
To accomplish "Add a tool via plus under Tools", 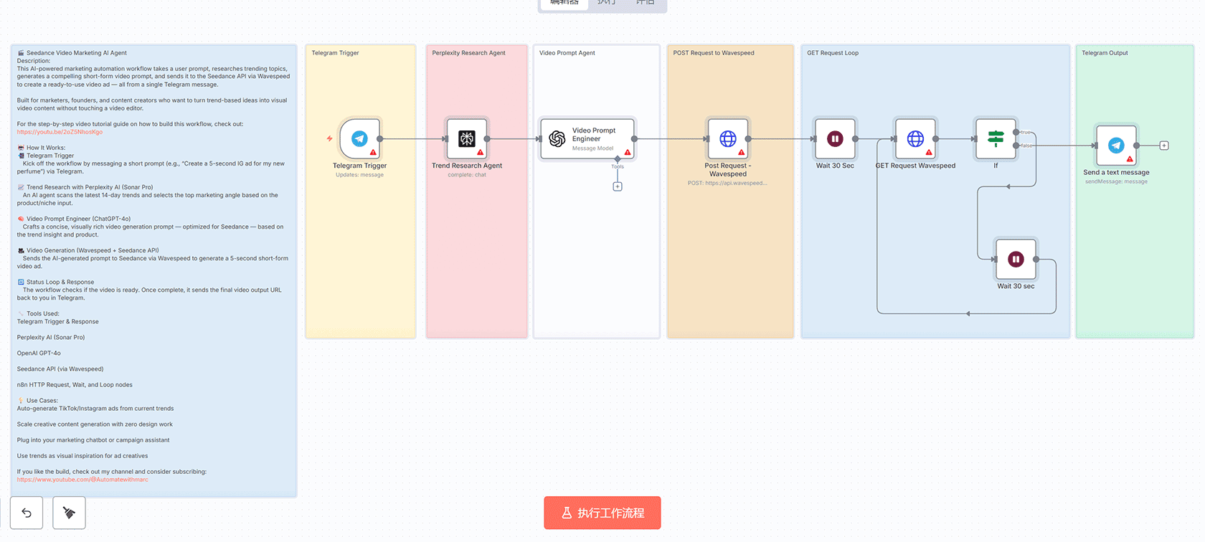I will (618, 186).
